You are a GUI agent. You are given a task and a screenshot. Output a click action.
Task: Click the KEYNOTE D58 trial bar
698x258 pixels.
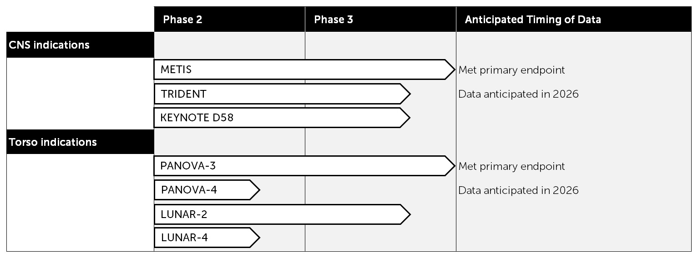coord(197,118)
